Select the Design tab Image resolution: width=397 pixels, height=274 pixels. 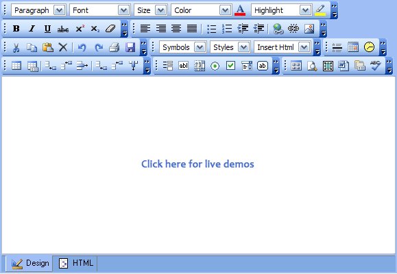pyautogui.click(x=30, y=263)
